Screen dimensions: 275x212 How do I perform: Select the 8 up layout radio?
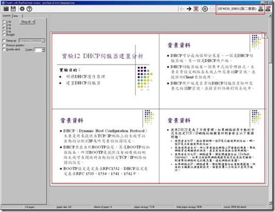(x=4, y=31)
